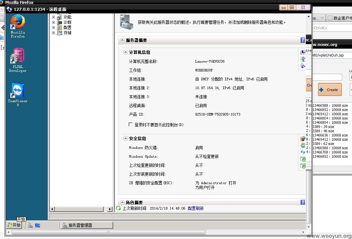Click the 未连接 value for 本地连接 3
Image resolution: width=352 pixels, height=239 pixels.
pyautogui.click(x=201, y=97)
